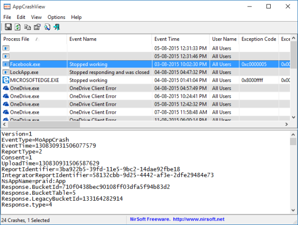The image size is (298, 225).
Task: Open the File menu
Action: point(7,17)
